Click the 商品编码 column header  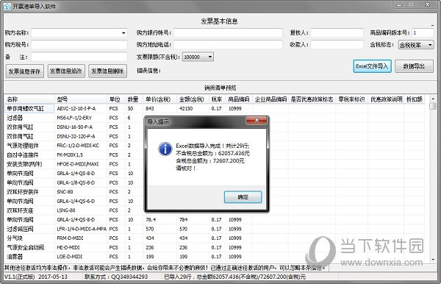tap(239, 99)
